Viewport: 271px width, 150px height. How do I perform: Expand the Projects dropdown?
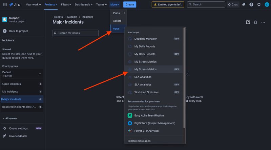[x=51, y=4]
